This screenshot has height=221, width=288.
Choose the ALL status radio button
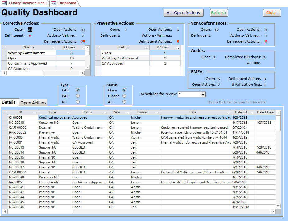[124, 102]
